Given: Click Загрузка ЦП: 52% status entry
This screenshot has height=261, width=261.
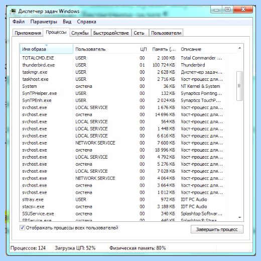Looking at the screenshot, I should [75, 248].
